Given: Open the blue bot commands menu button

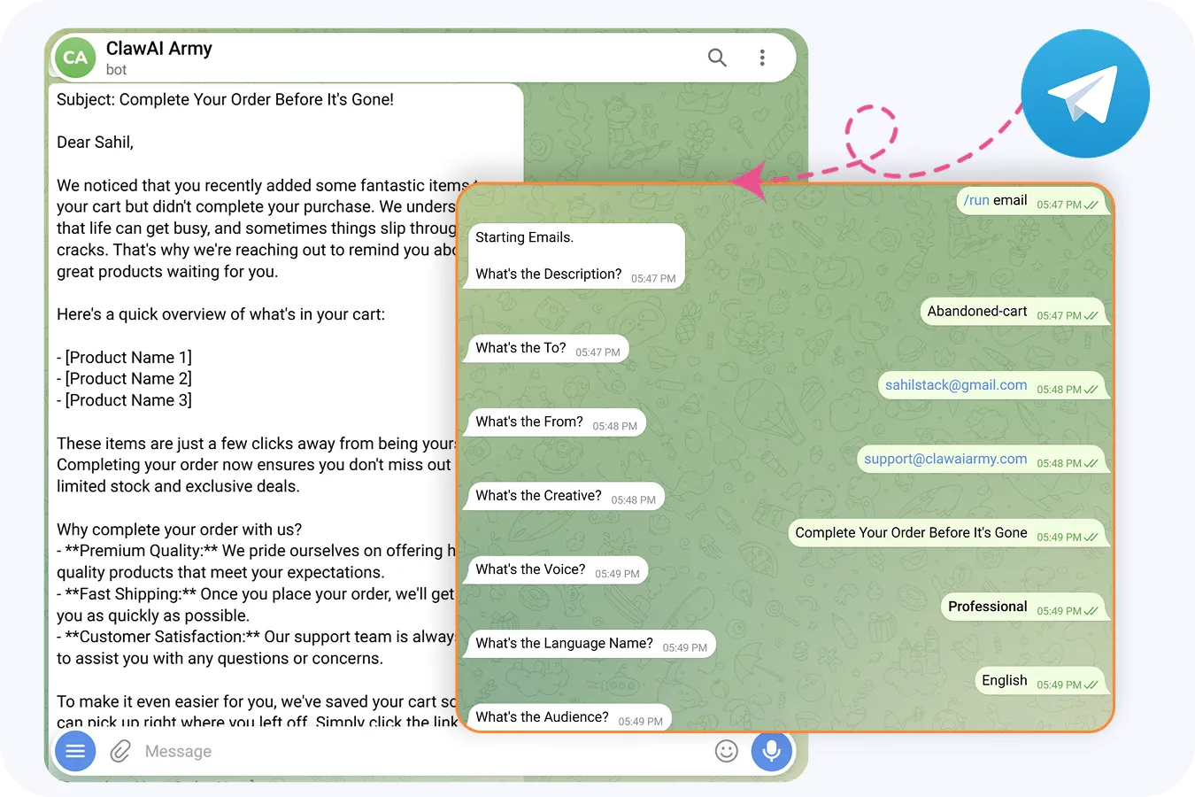Looking at the screenshot, I should coord(75,751).
